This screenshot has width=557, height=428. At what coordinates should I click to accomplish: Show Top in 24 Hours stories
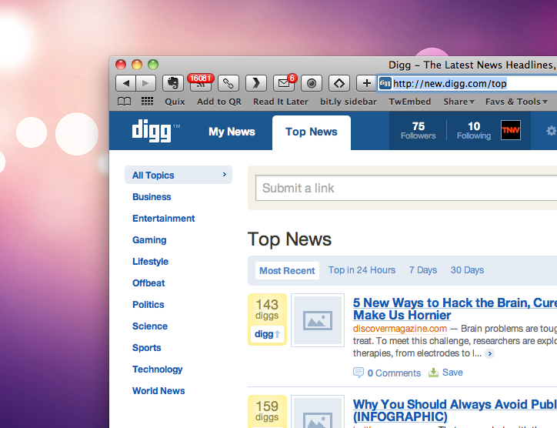362,270
